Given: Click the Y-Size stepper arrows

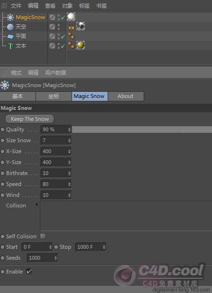Looking at the screenshot, I should point(69,162).
